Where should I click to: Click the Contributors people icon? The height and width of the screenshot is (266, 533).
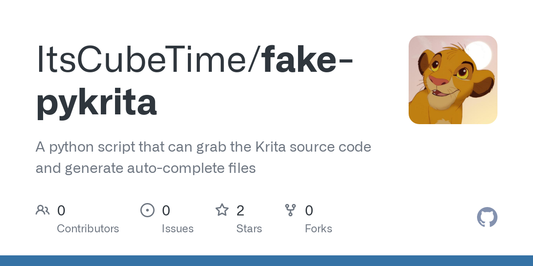pos(43,210)
